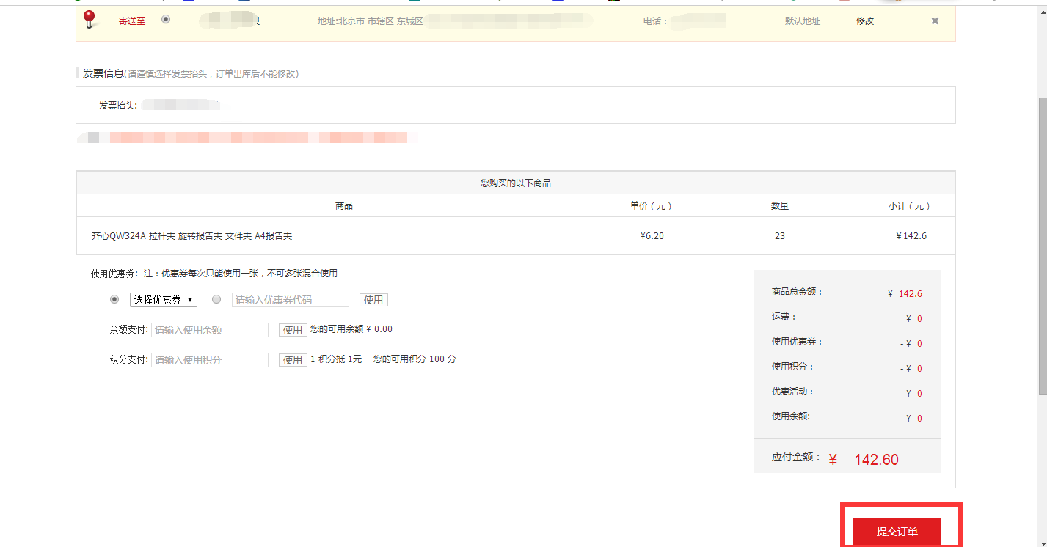Image resolution: width=1047 pixels, height=547 pixels.
Task: Click the red pin address icon
Action: [90, 20]
